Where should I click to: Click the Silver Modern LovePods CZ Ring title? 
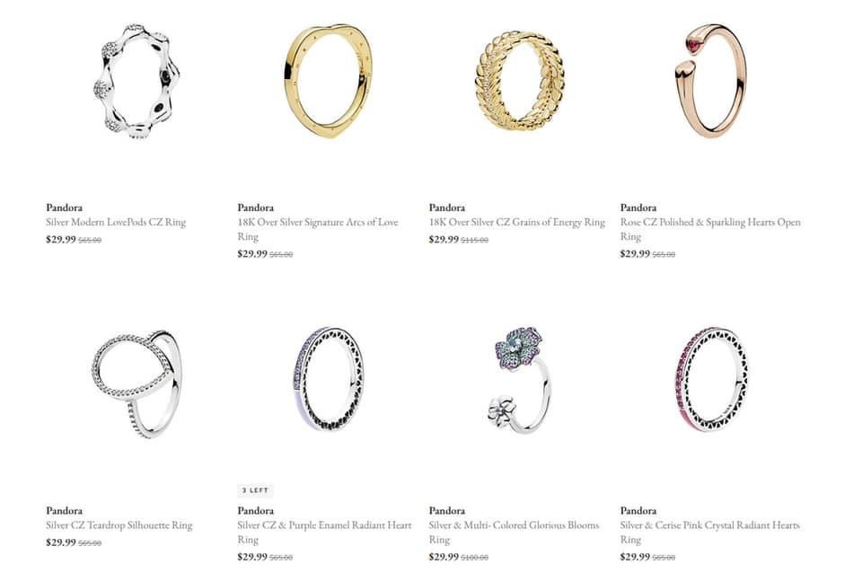[116, 222]
